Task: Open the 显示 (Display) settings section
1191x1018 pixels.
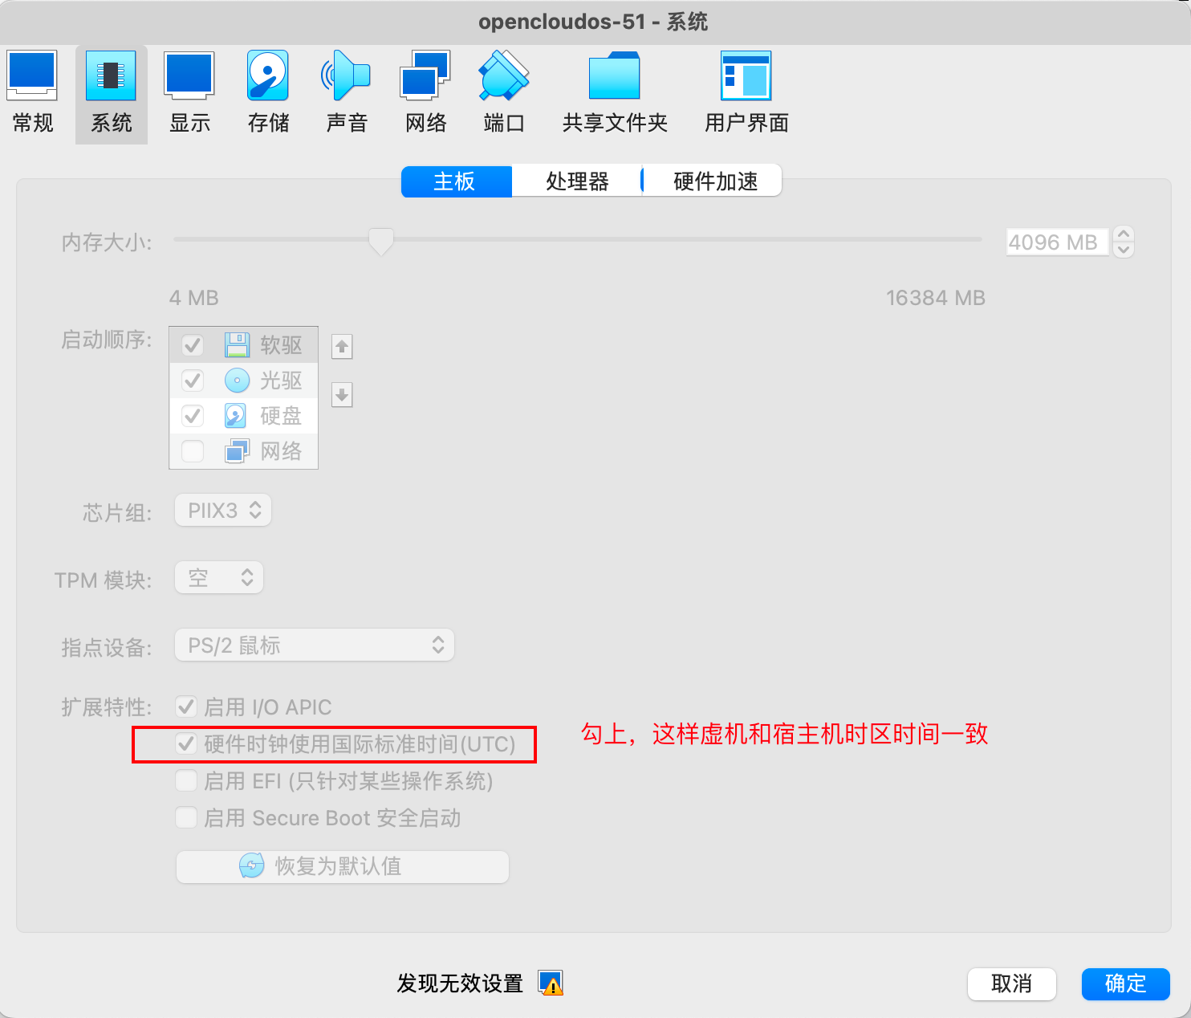Action: click(189, 93)
